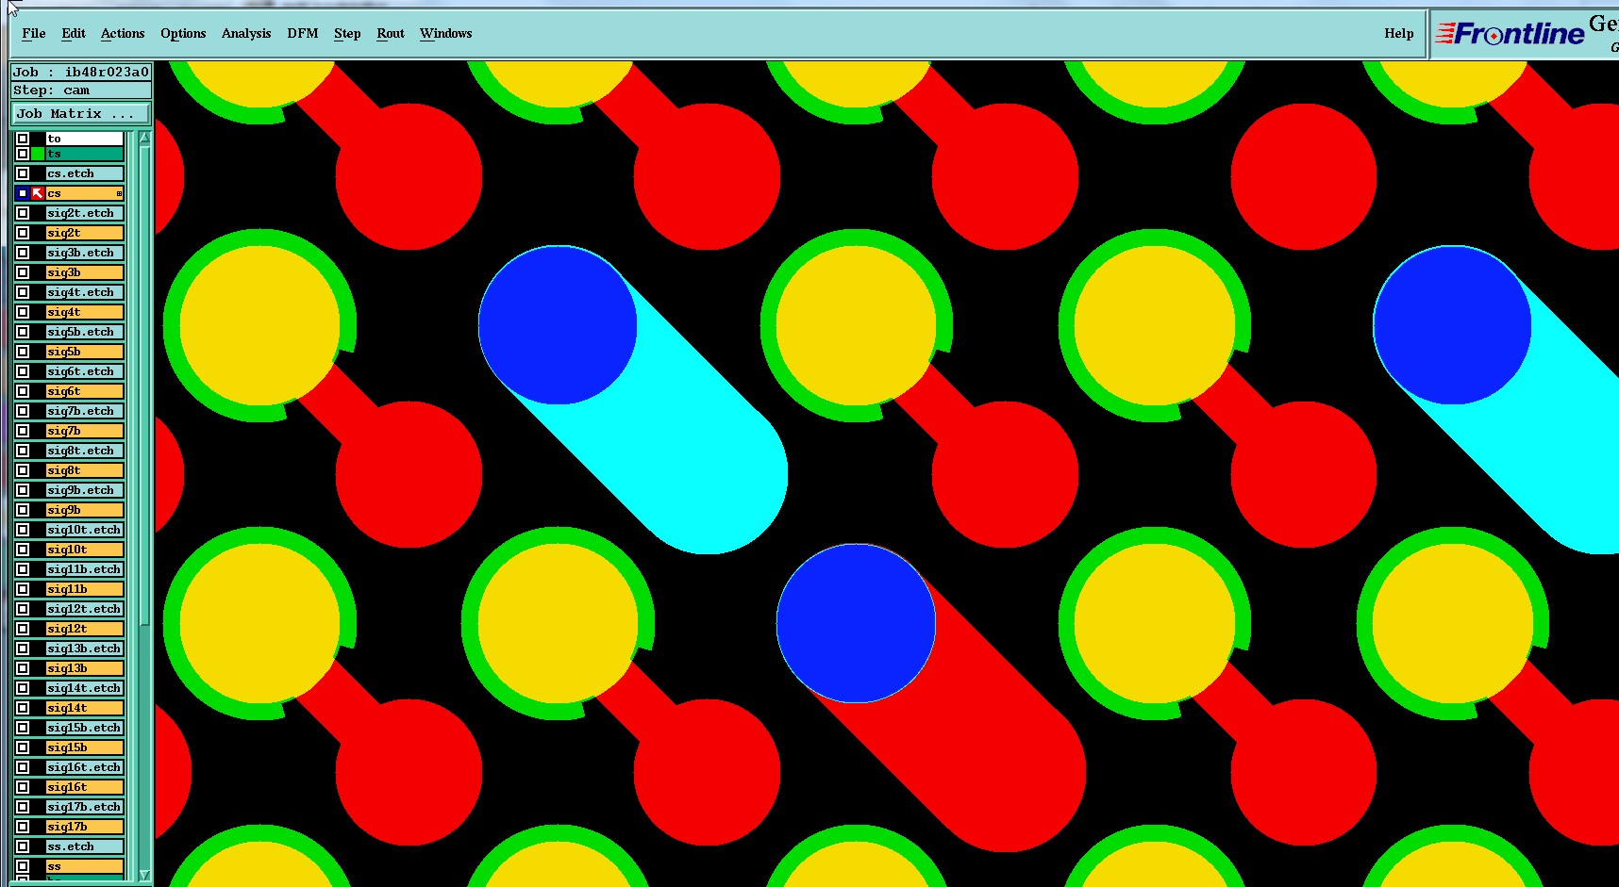Click the black color swatch beside sig2t
This screenshot has height=887, width=1619.
pos(38,233)
